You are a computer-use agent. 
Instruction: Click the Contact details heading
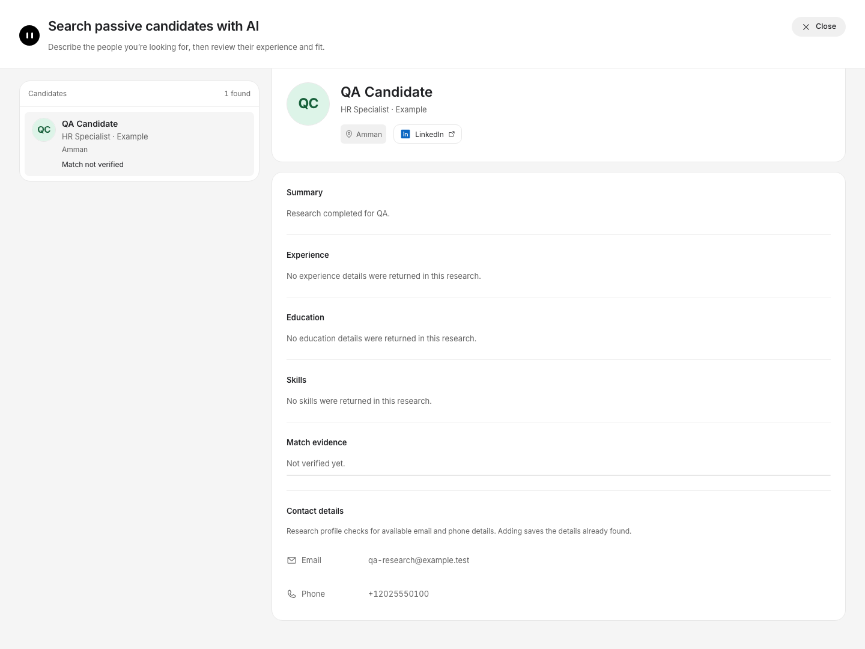pyautogui.click(x=315, y=511)
